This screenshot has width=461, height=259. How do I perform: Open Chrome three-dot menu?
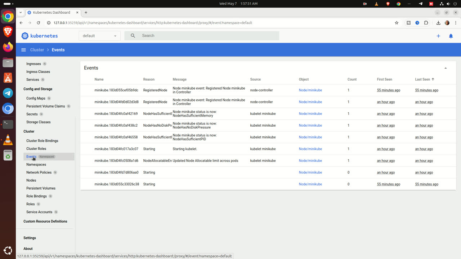(455, 23)
